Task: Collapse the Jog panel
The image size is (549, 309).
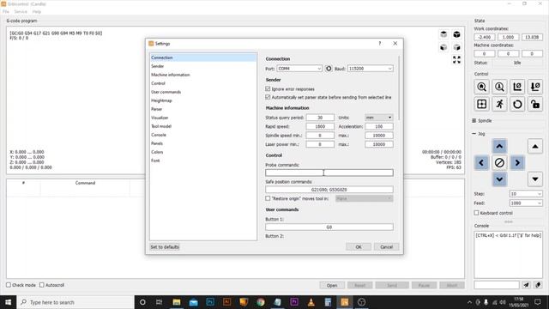Action: (474, 134)
